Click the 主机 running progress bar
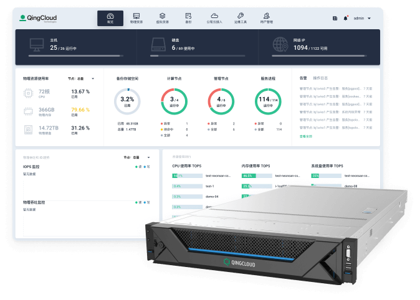This screenshot has width=420, height=300. tap(76, 56)
